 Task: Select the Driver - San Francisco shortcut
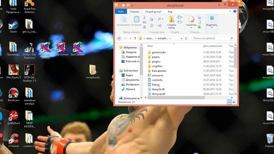30,50
